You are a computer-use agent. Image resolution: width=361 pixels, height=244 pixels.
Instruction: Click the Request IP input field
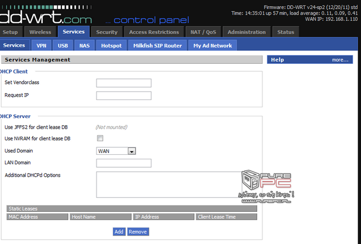(x=124, y=95)
